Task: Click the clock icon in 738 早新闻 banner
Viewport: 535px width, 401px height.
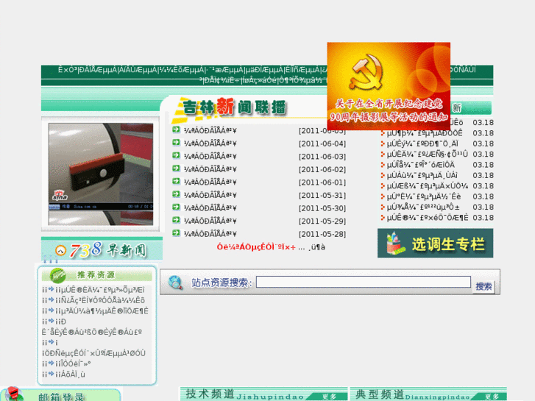Action: [x=60, y=251]
